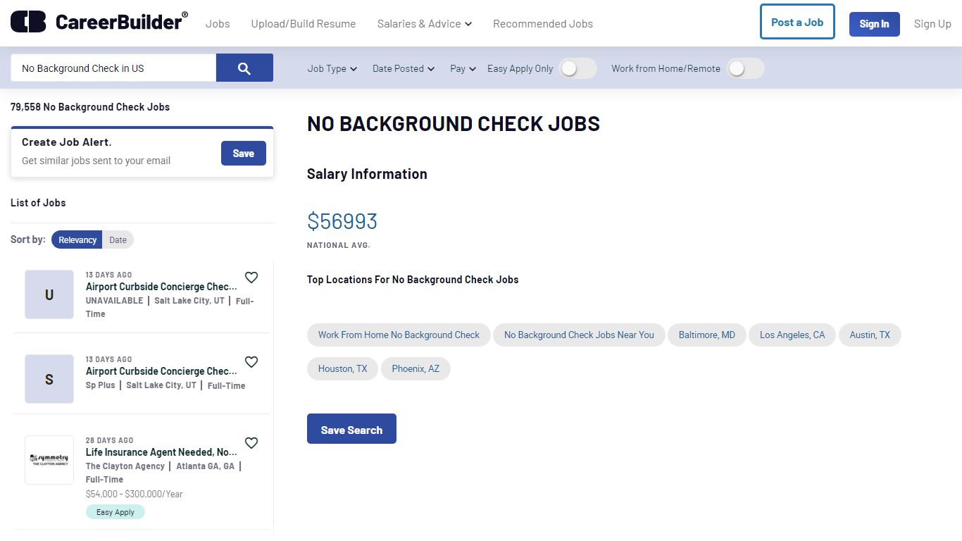962x541 pixels.
Task: Open the Date Posted dropdown
Action: [404, 68]
